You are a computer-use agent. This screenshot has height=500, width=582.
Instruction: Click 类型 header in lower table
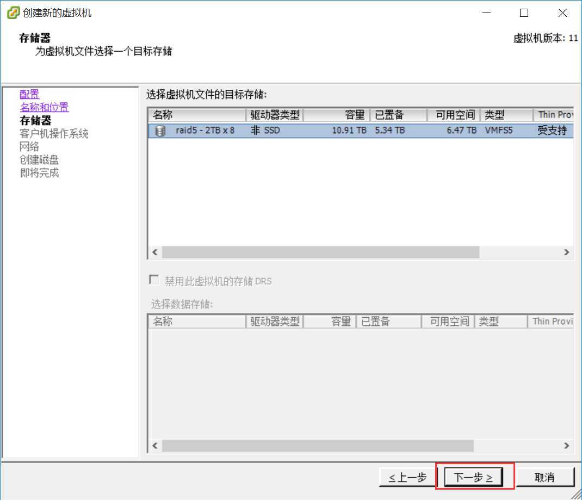coord(501,322)
